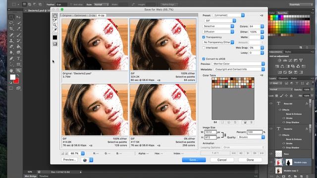317x178 pixels.
Task: Toggle Quick Mask mode icon in toolbar
Action: (x=11, y=88)
